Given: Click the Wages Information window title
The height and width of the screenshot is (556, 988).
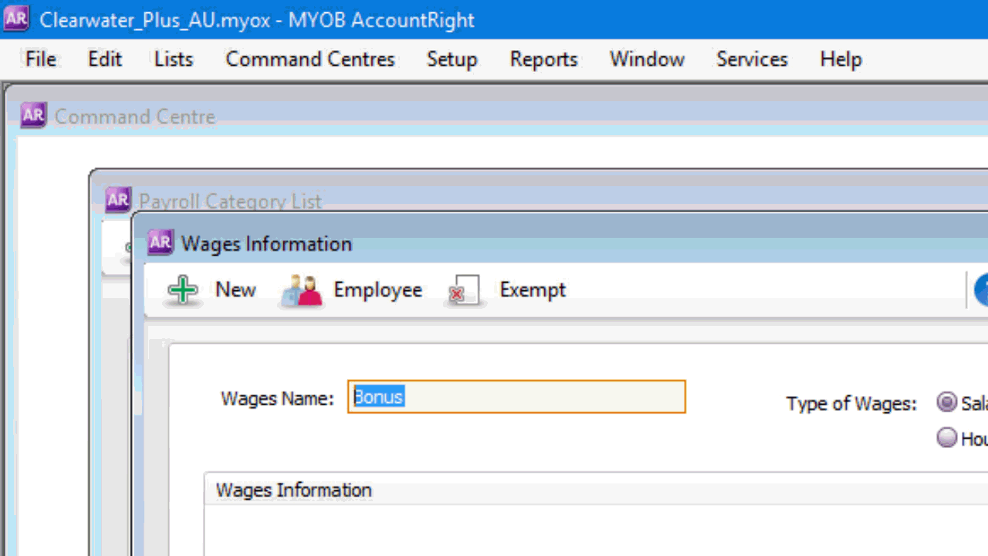Looking at the screenshot, I should pos(266,243).
